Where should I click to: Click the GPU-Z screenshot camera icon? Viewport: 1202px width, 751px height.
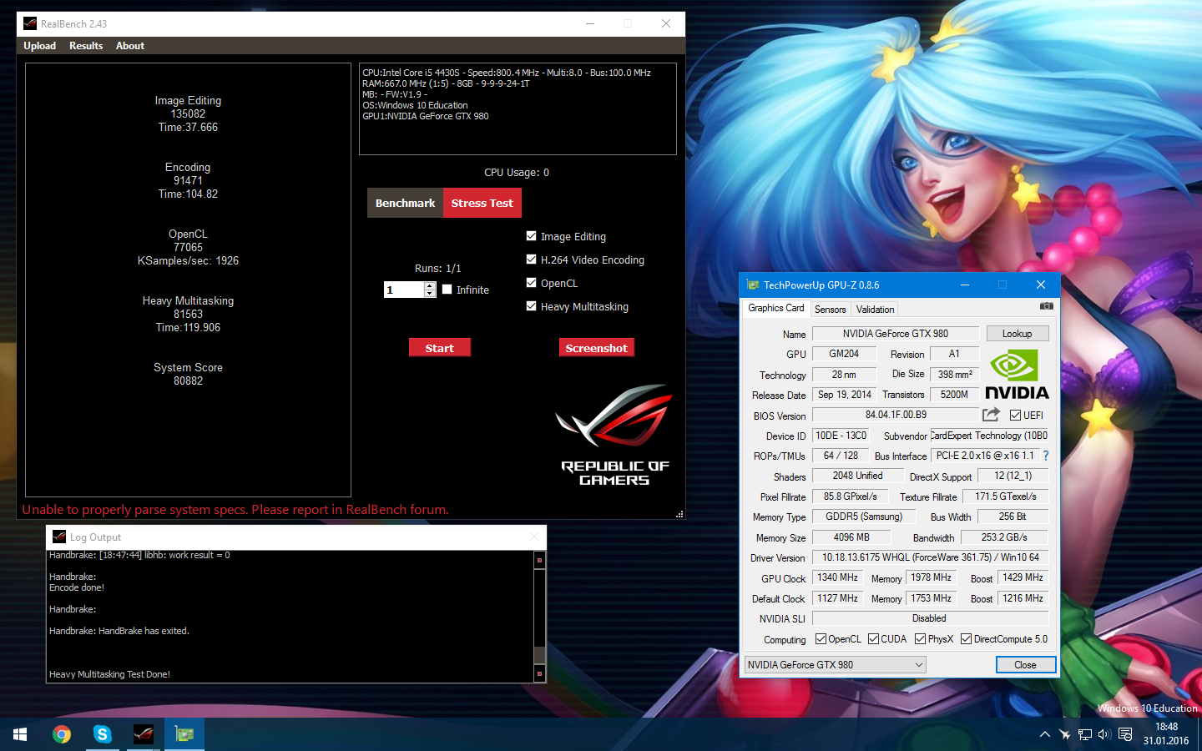point(1046,306)
